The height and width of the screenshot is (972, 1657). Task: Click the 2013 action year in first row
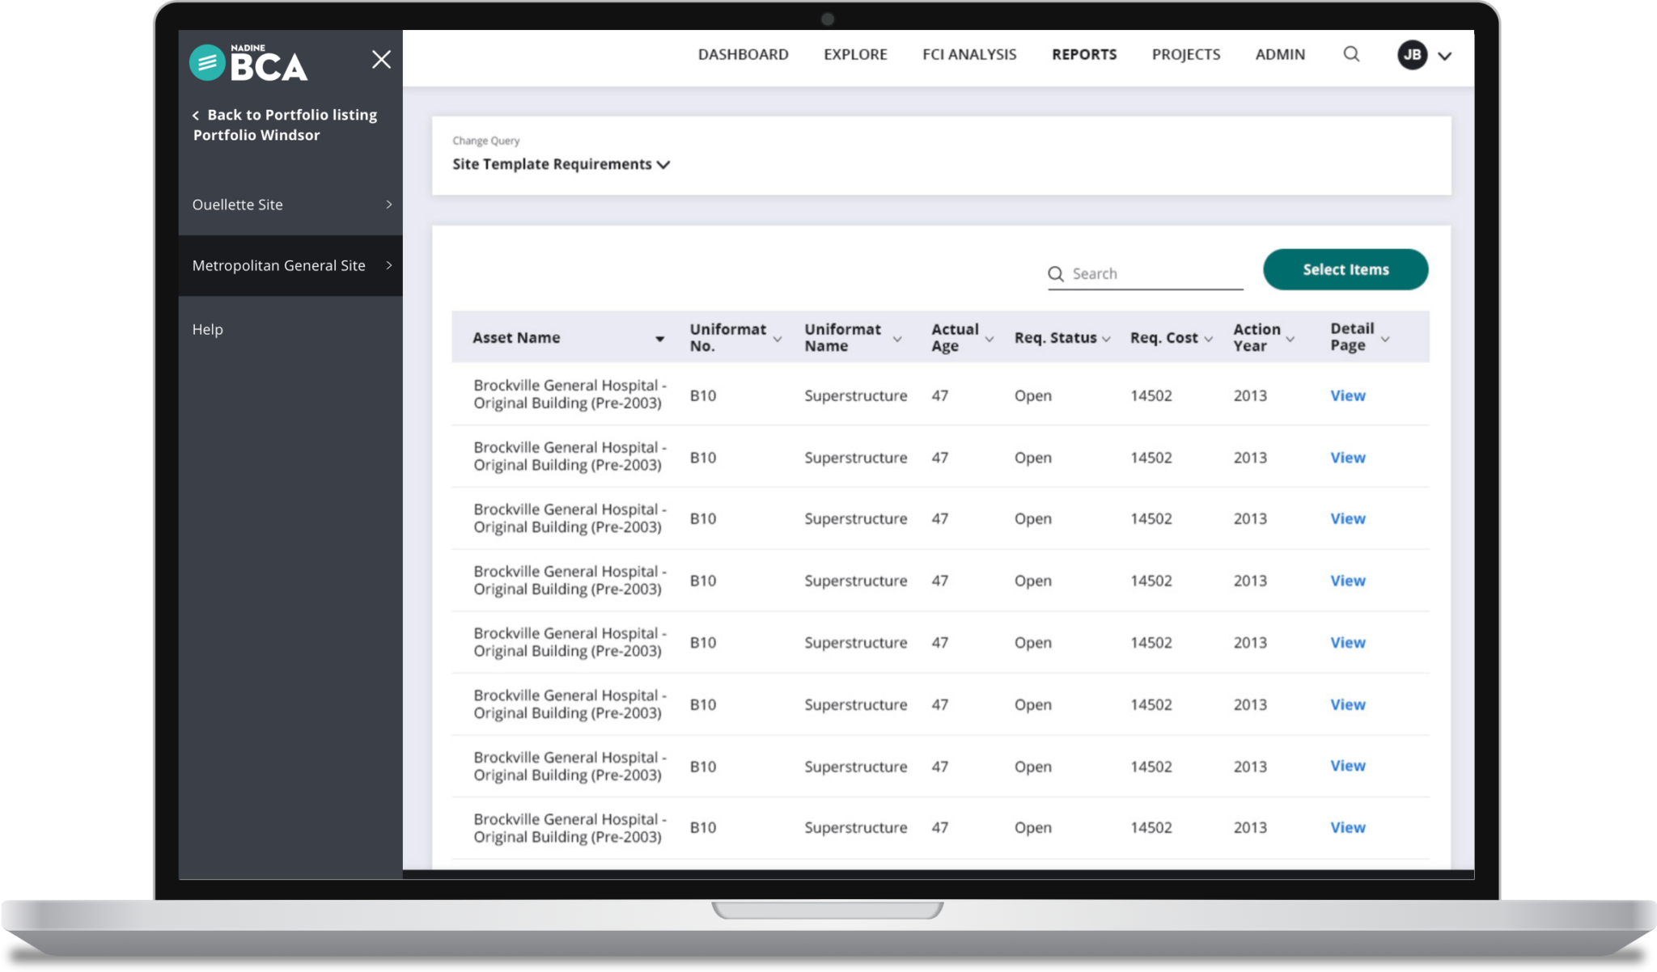pos(1250,395)
